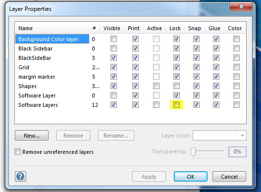The height and width of the screenshot is (192, 261).
Task: Open the dialog help icon
Action: [20, 176]
